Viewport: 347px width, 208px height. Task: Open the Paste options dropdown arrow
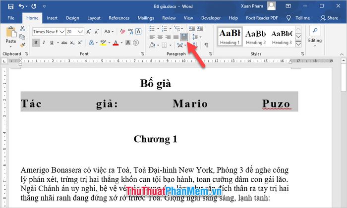[x=10, y=47]
